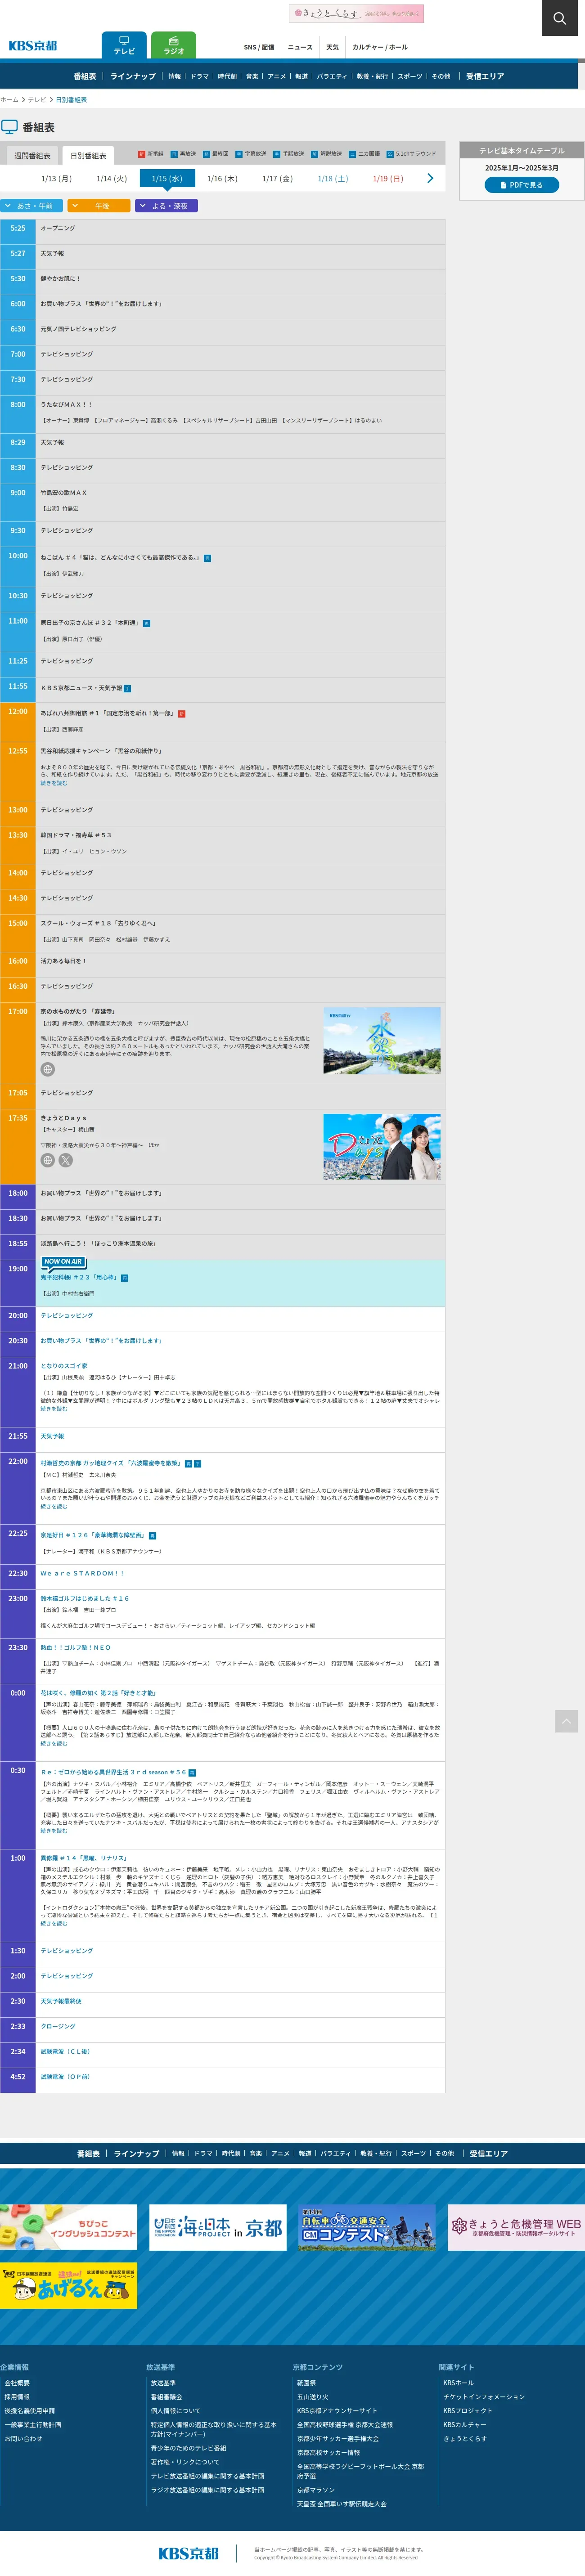Click the KBS京都 logo in the header
The width and height of the screenshot is (585, 2576).
[x=33, y=46]
